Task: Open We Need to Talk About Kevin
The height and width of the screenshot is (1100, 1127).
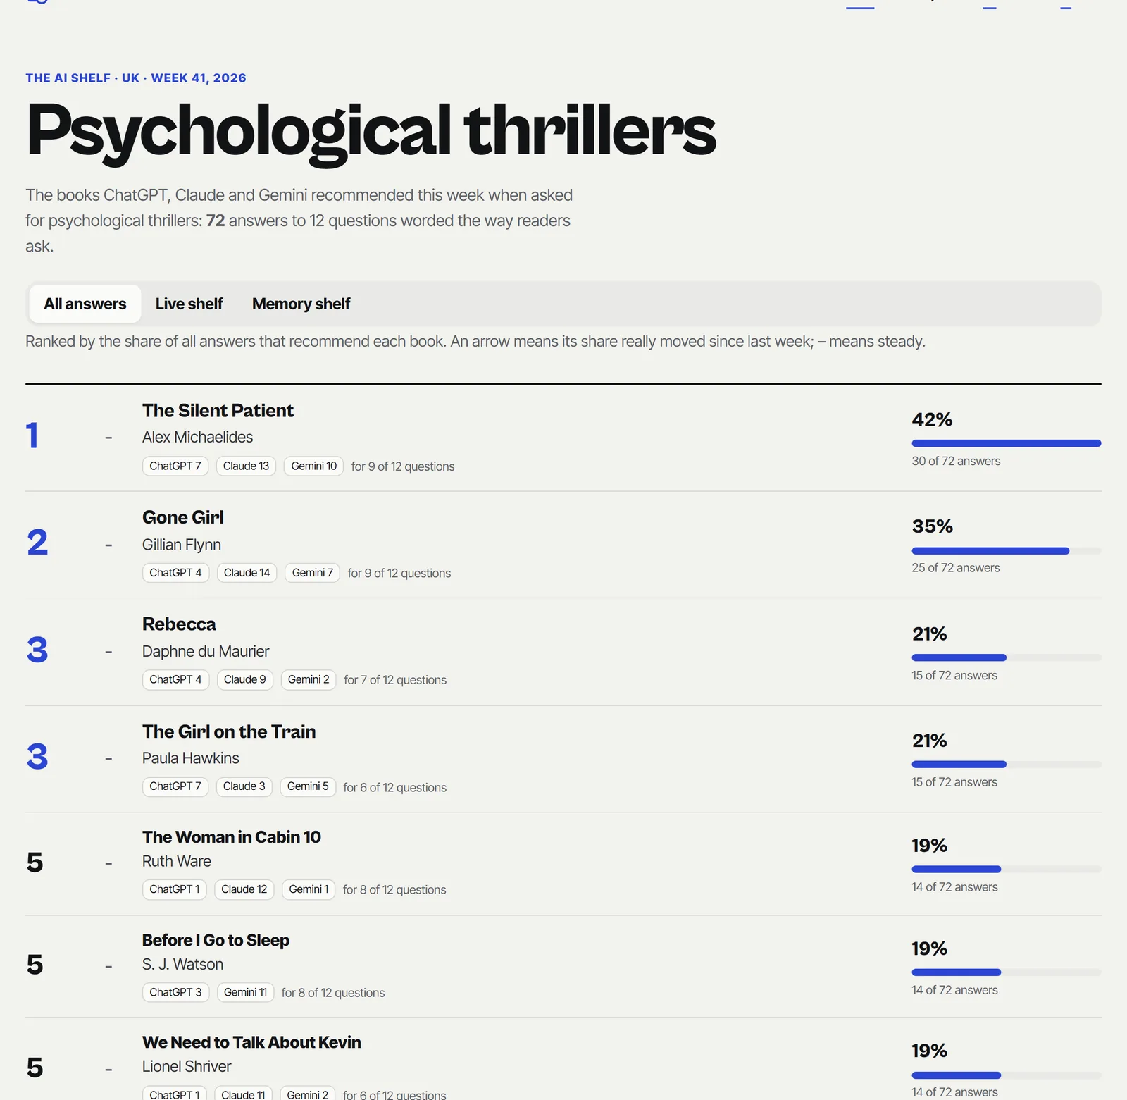Action: (251, 1042)
